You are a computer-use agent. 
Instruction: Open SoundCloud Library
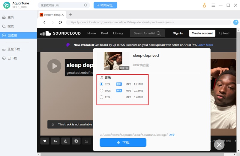(x=118, y=33)
